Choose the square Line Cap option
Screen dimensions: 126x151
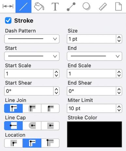coord(50,126)
